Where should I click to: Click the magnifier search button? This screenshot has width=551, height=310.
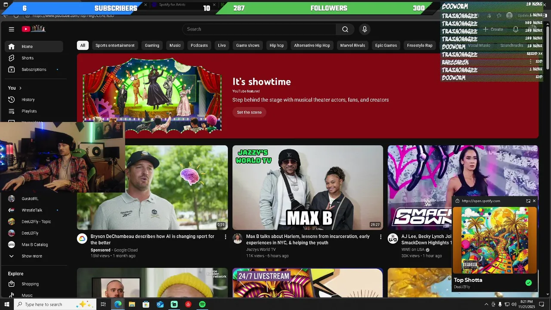[x=345, y=29]
